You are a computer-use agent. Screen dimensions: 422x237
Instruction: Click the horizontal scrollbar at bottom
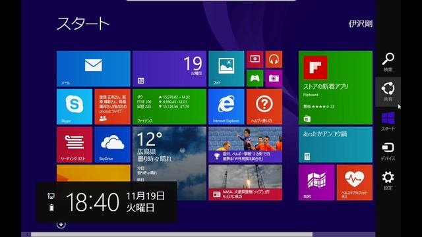click(171, 234)
